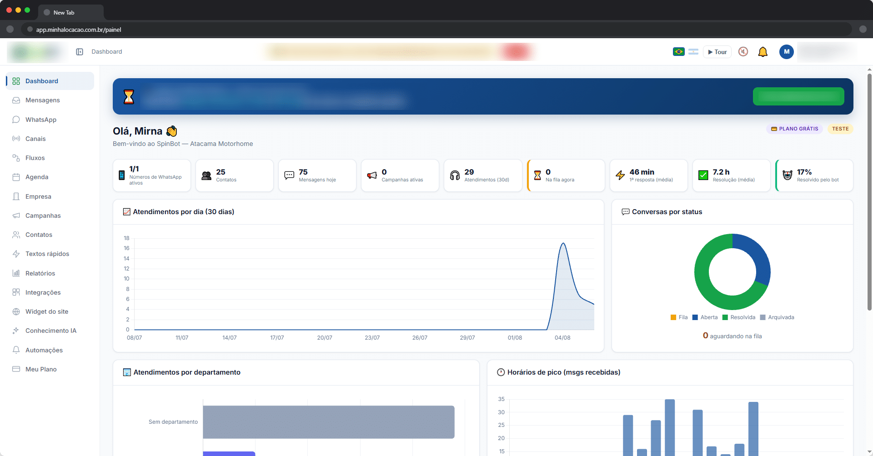Click the megaphone icon on Campanhas ativas card
The height and width of the screenshot is (456, 873).
372,175
